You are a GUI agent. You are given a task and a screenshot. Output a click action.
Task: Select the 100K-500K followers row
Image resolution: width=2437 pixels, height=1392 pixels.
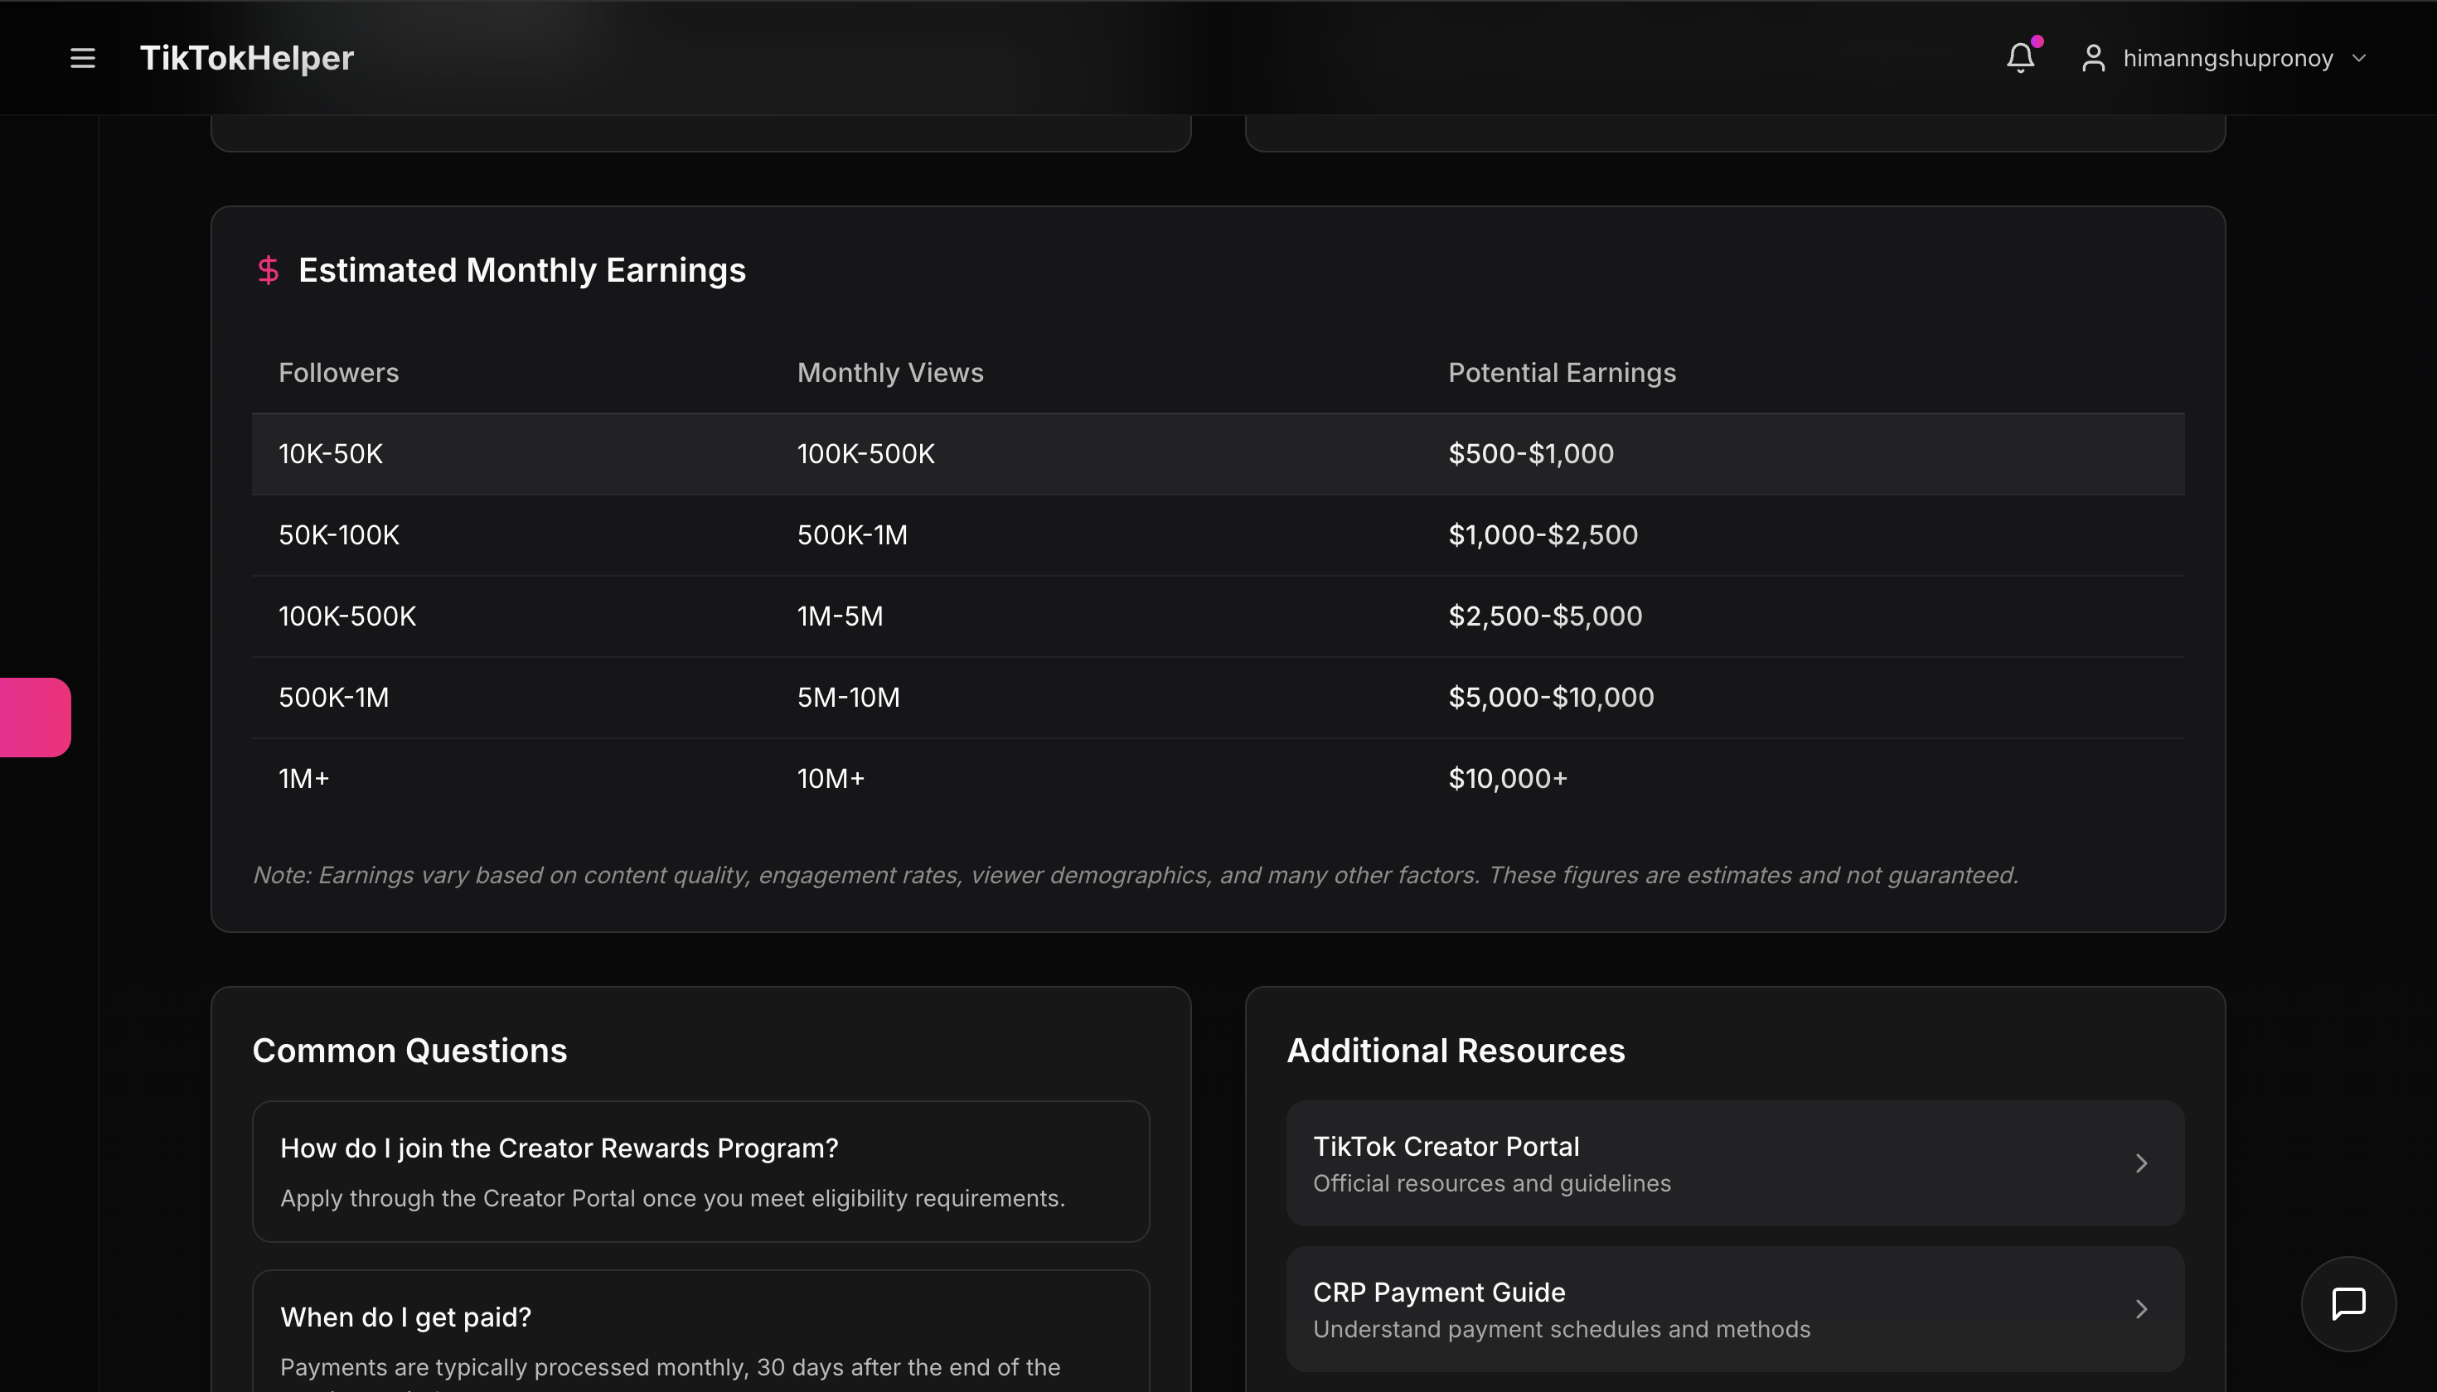347,616
